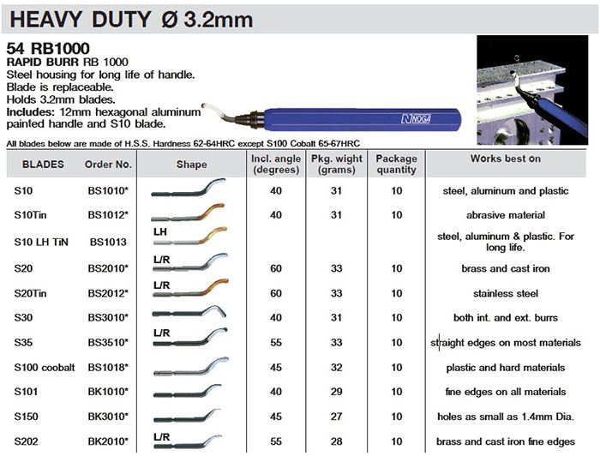Select order number BK3010*
This screenshot has width=600, height=456.
click(108, 417)
